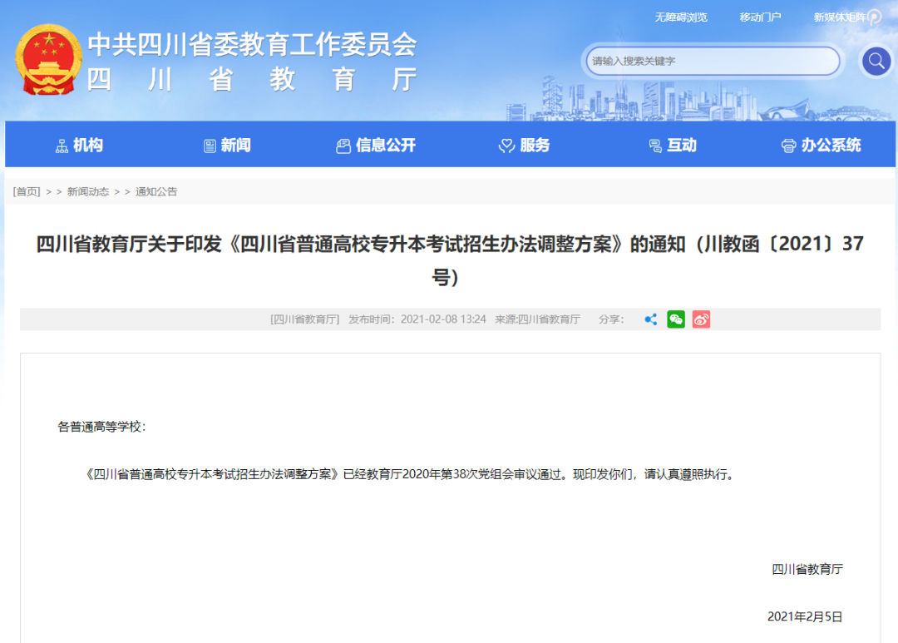This screenshot has width=898, height=643.
Task: Click the 各普通高等学校 salutation line
Action: pos(102,427)
